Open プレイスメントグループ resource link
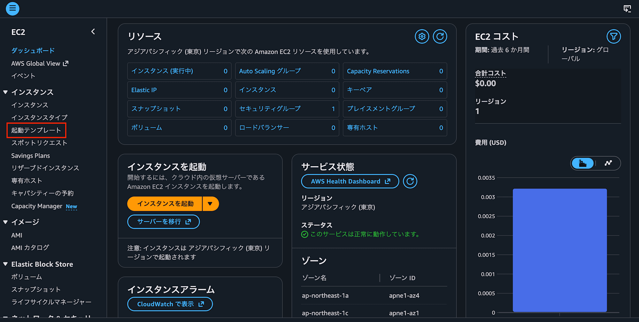This screenshot has height=322, width=639. pos(381,109)
